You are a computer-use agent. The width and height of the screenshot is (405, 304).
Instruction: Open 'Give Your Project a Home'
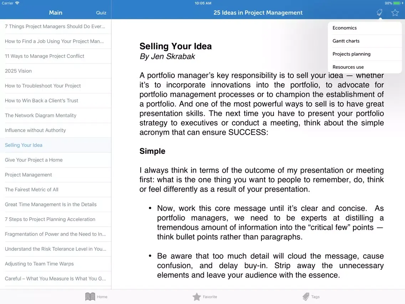56,160
